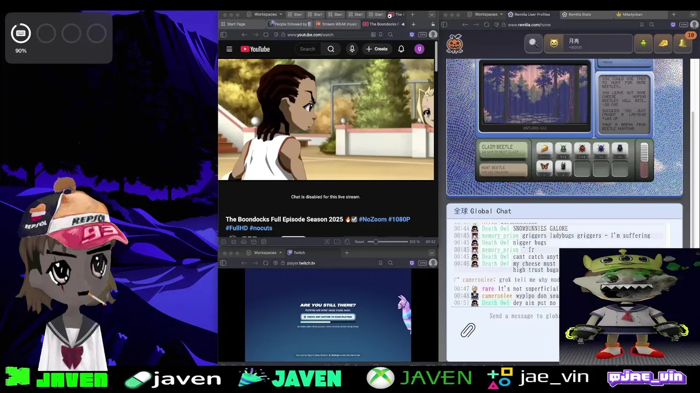The width and height of the screenshot is (700, 393).
Task: Click the 'Send a message' chat input
Action: (523, 316)
